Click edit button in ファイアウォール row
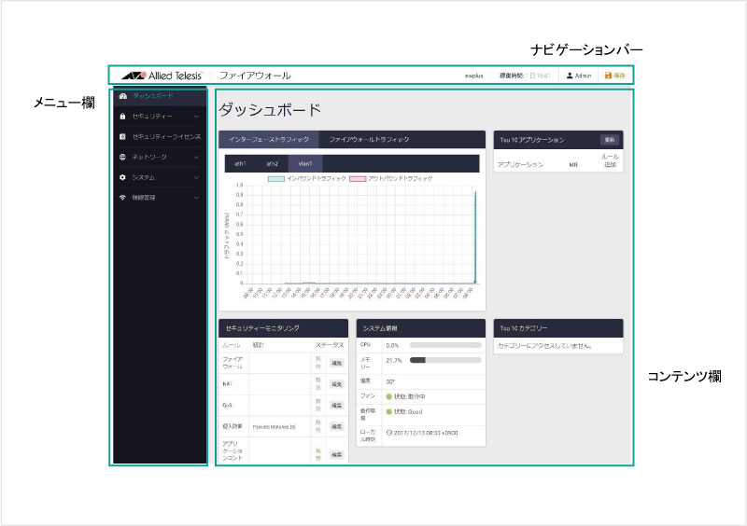Viewport: 747px width, 526px height. (336, 363)
